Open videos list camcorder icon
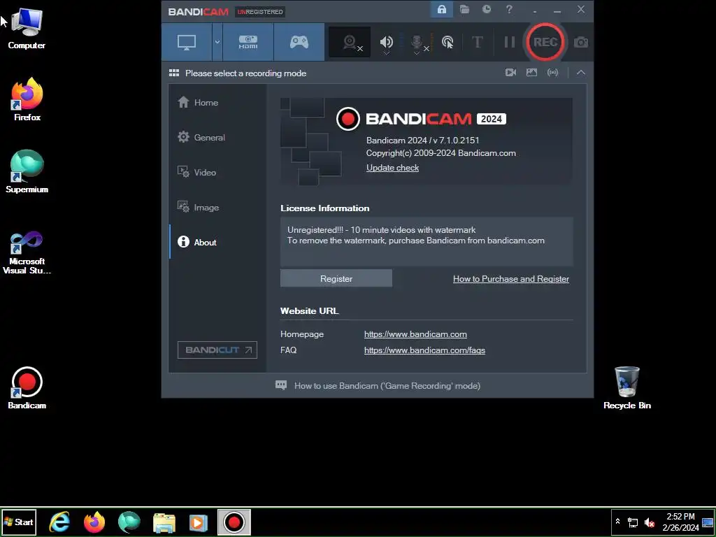 point(510,73)
